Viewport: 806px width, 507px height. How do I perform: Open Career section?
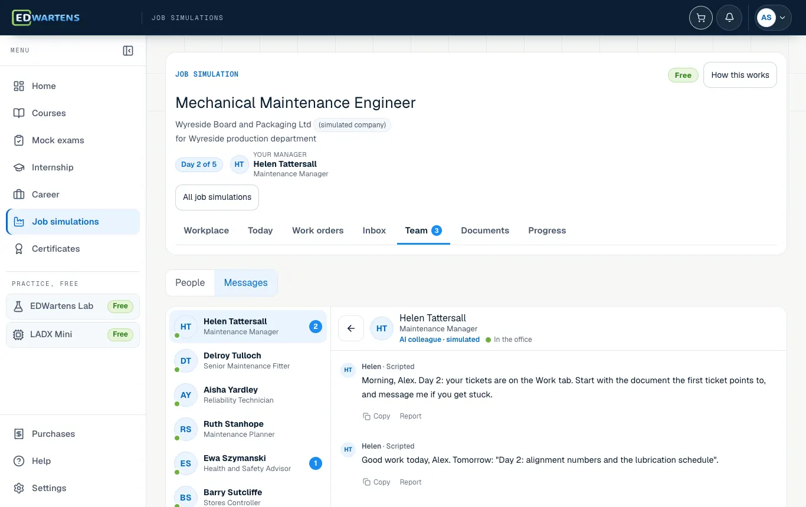tap(73, 195)
